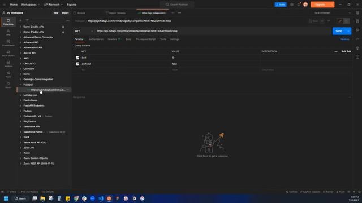
Task: Open the Flows sidebar panel
Action: coord(8,74)
